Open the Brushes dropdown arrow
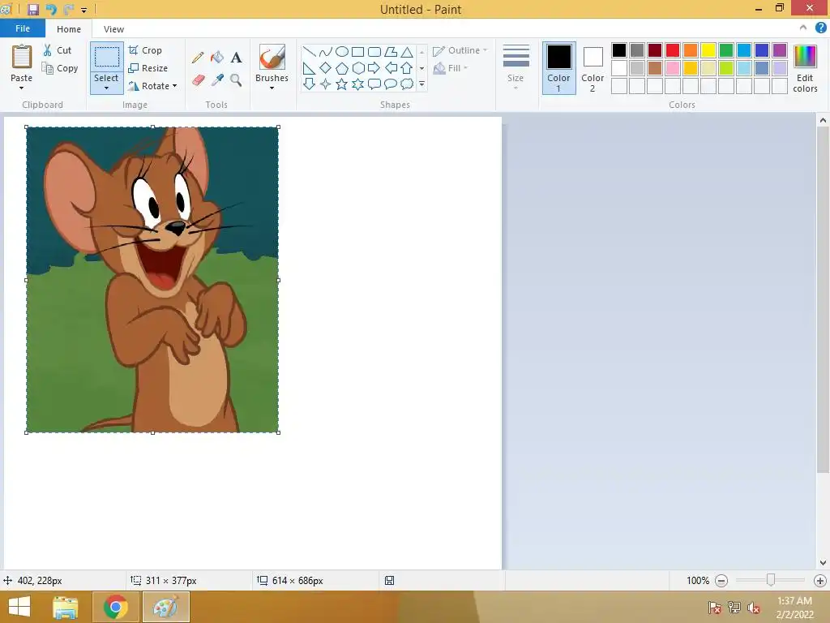This screenshot has height=623, width=830. pyautogui.click(x=272, y=88)
